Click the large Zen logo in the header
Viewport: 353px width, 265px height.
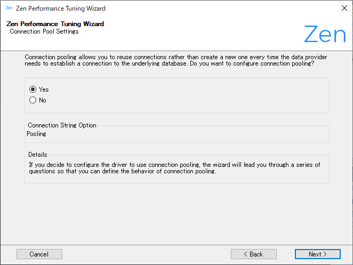[x=325, y=35]
